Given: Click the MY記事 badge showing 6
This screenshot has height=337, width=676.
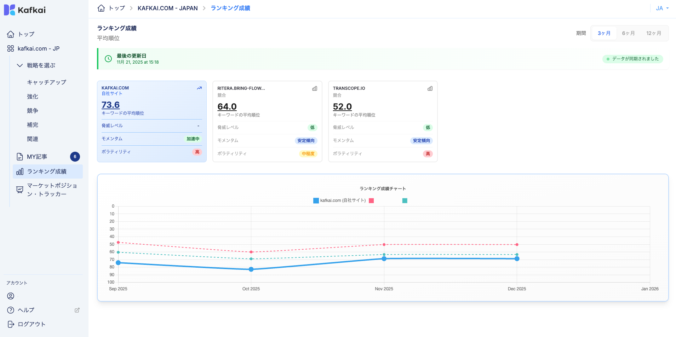Looking at the screenshot, I should pos(75,157).
